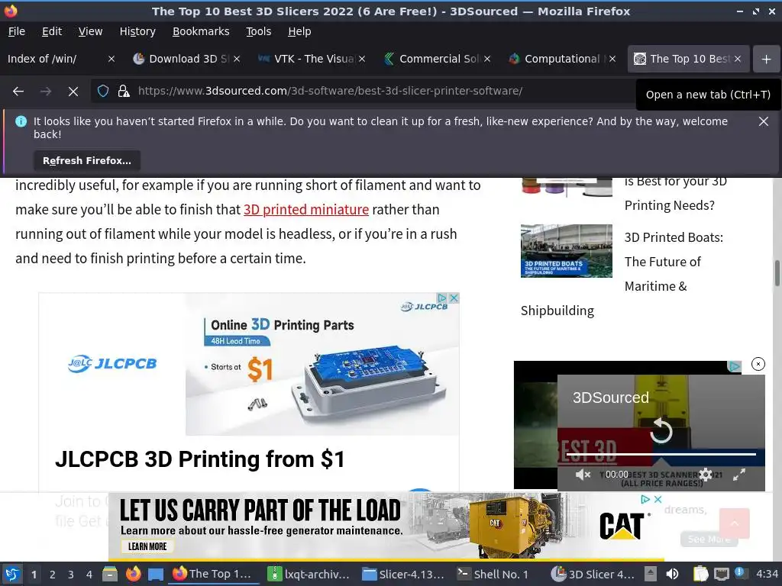Switch to virtual desktop 4
Screen dimensions: 782x586
point(89,575)
